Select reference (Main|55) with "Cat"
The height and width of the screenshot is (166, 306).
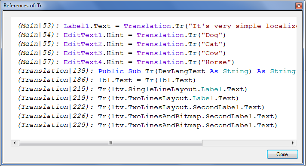tap(122, 44)
